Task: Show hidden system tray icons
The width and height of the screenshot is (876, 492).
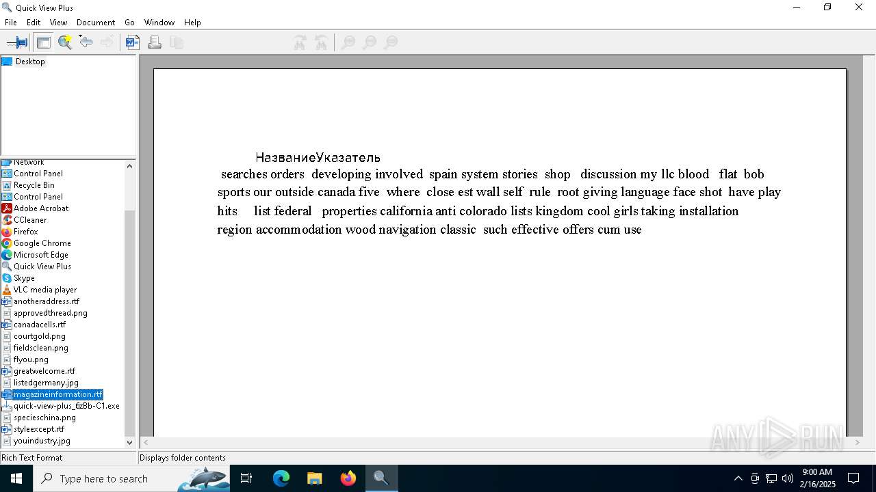Action: 738,478
